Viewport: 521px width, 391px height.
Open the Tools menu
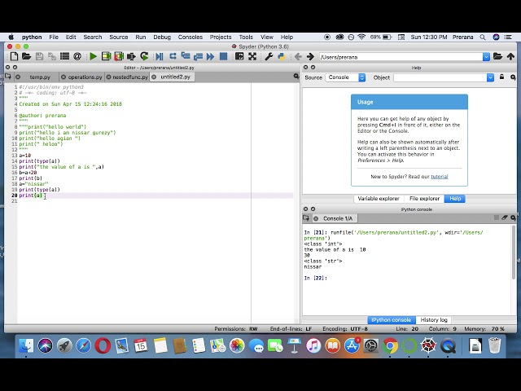click(x=246, y=37)
